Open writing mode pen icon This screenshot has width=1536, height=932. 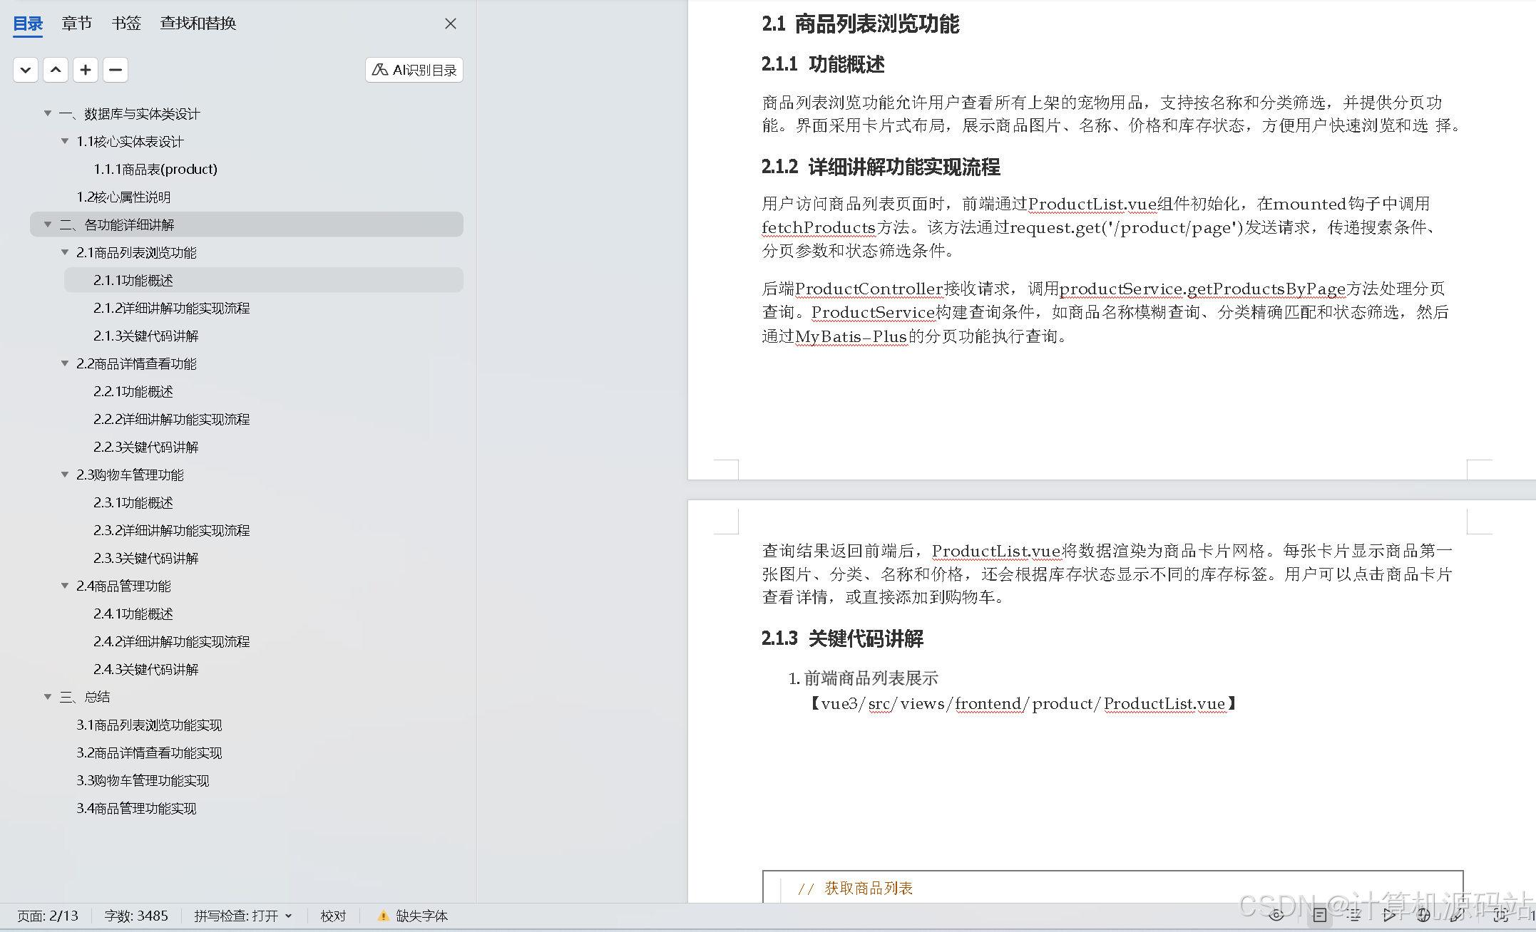tap(1458, 915)
